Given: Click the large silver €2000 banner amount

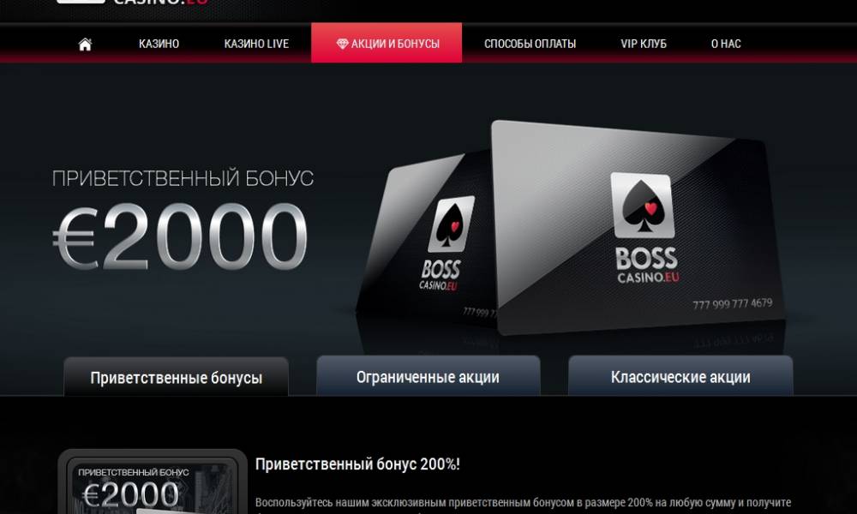Looking at the screenshot, I should coord(180,236).
